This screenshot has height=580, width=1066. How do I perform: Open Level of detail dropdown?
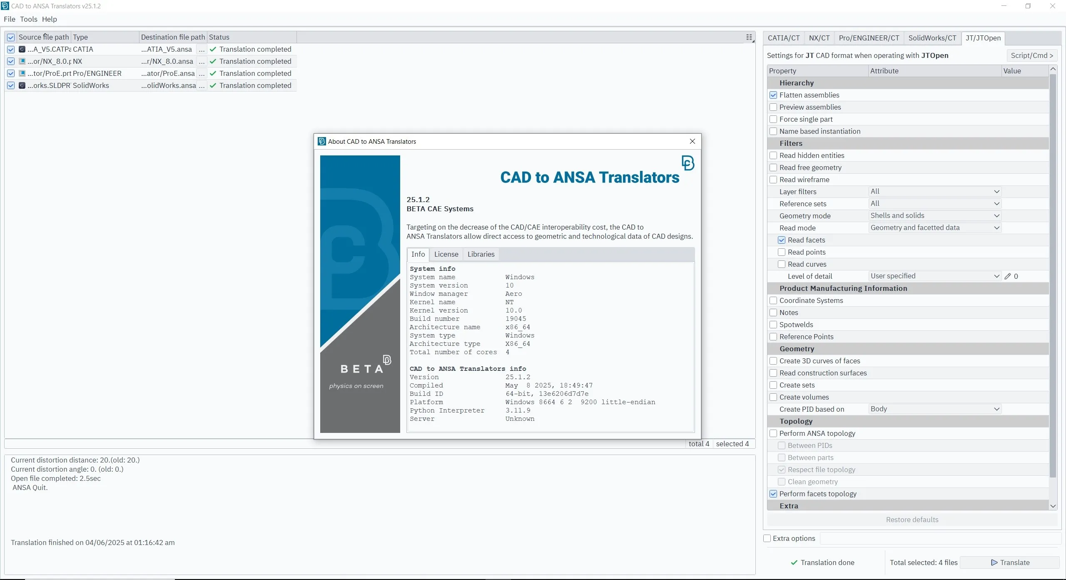pos(935,276)
